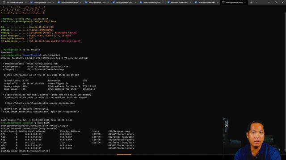Screen dimensions: 286x160
Task: Select the active root@proxmox-pihol tab
Action: [x=234, y=3]
